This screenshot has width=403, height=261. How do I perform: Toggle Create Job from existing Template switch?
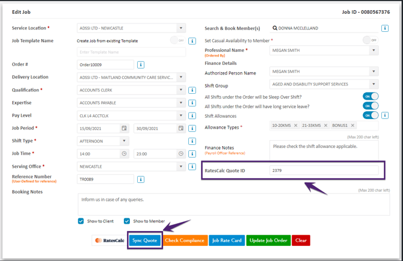coord(177,41)
